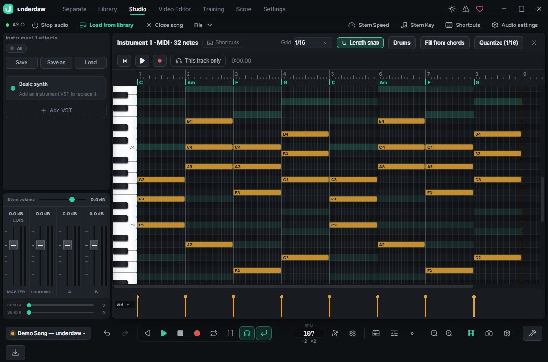This screenshot has width=548, height=362.
Task: Toggle the light/dark theme sun icon
Action: tap(451, 9)
